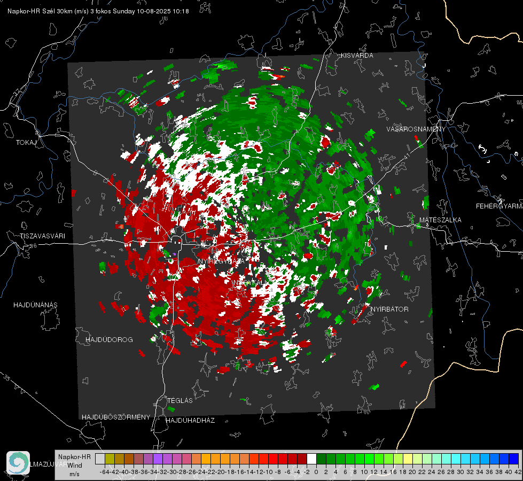Click the HAJDÚHADHÁZ city label
The height and width of the screenshot is (481, 523).
coord(190,421)
